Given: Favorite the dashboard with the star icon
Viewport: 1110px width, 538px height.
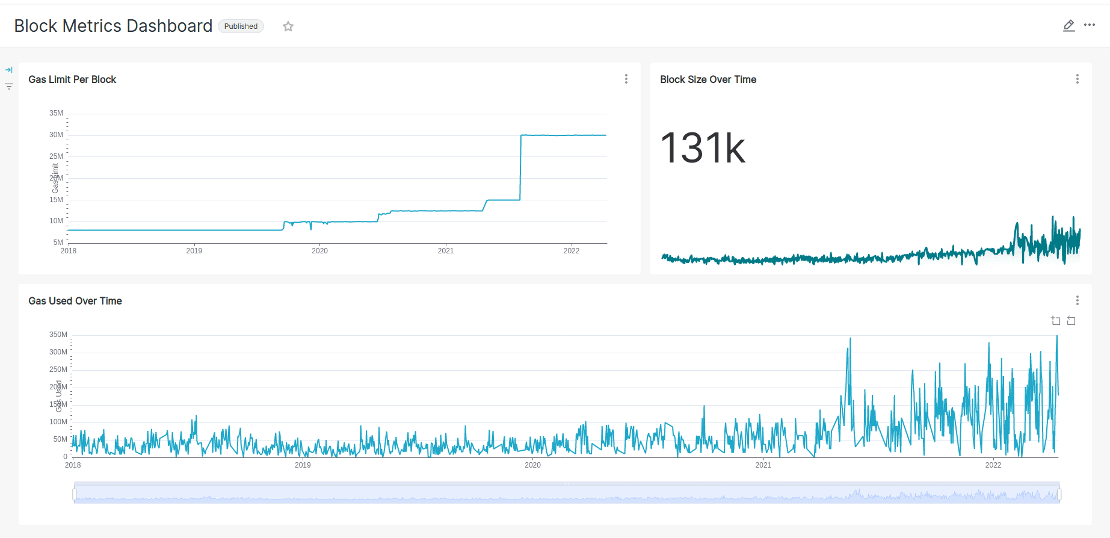Looking at the screenshot, I should (288, 26).
